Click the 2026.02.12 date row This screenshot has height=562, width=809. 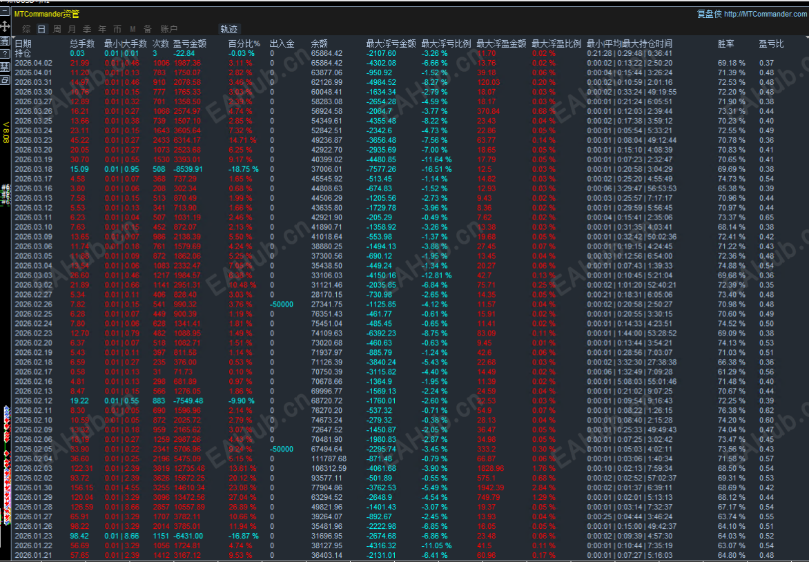(x=34, y=401)
